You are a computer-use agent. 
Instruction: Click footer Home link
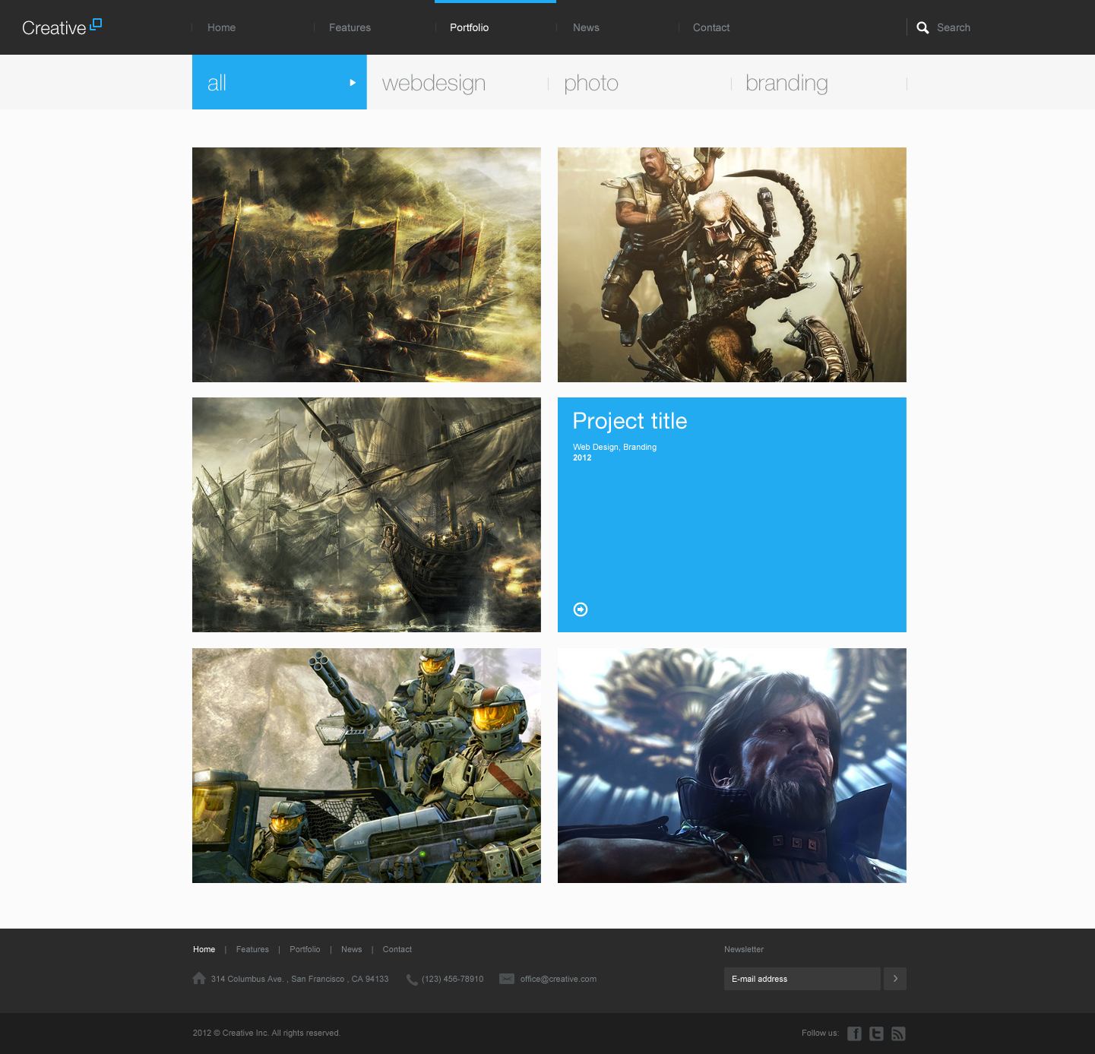click(x=204, y=949)
